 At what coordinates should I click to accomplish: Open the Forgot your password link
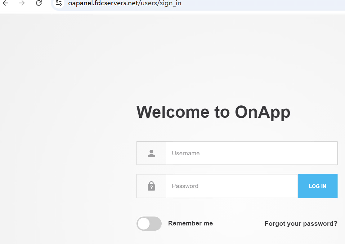point(301,224)
